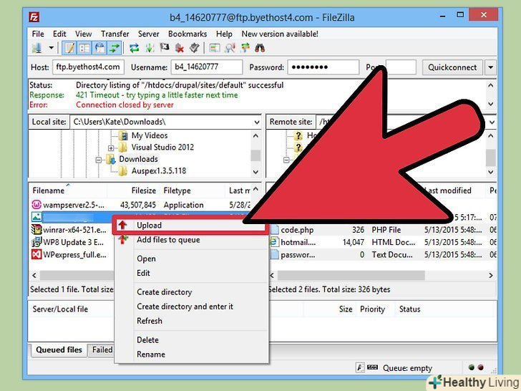The height and width of the screenshot is (391, 521).
Task: Refresh file lists with blue arrows icon
Action: click(134, 48)
